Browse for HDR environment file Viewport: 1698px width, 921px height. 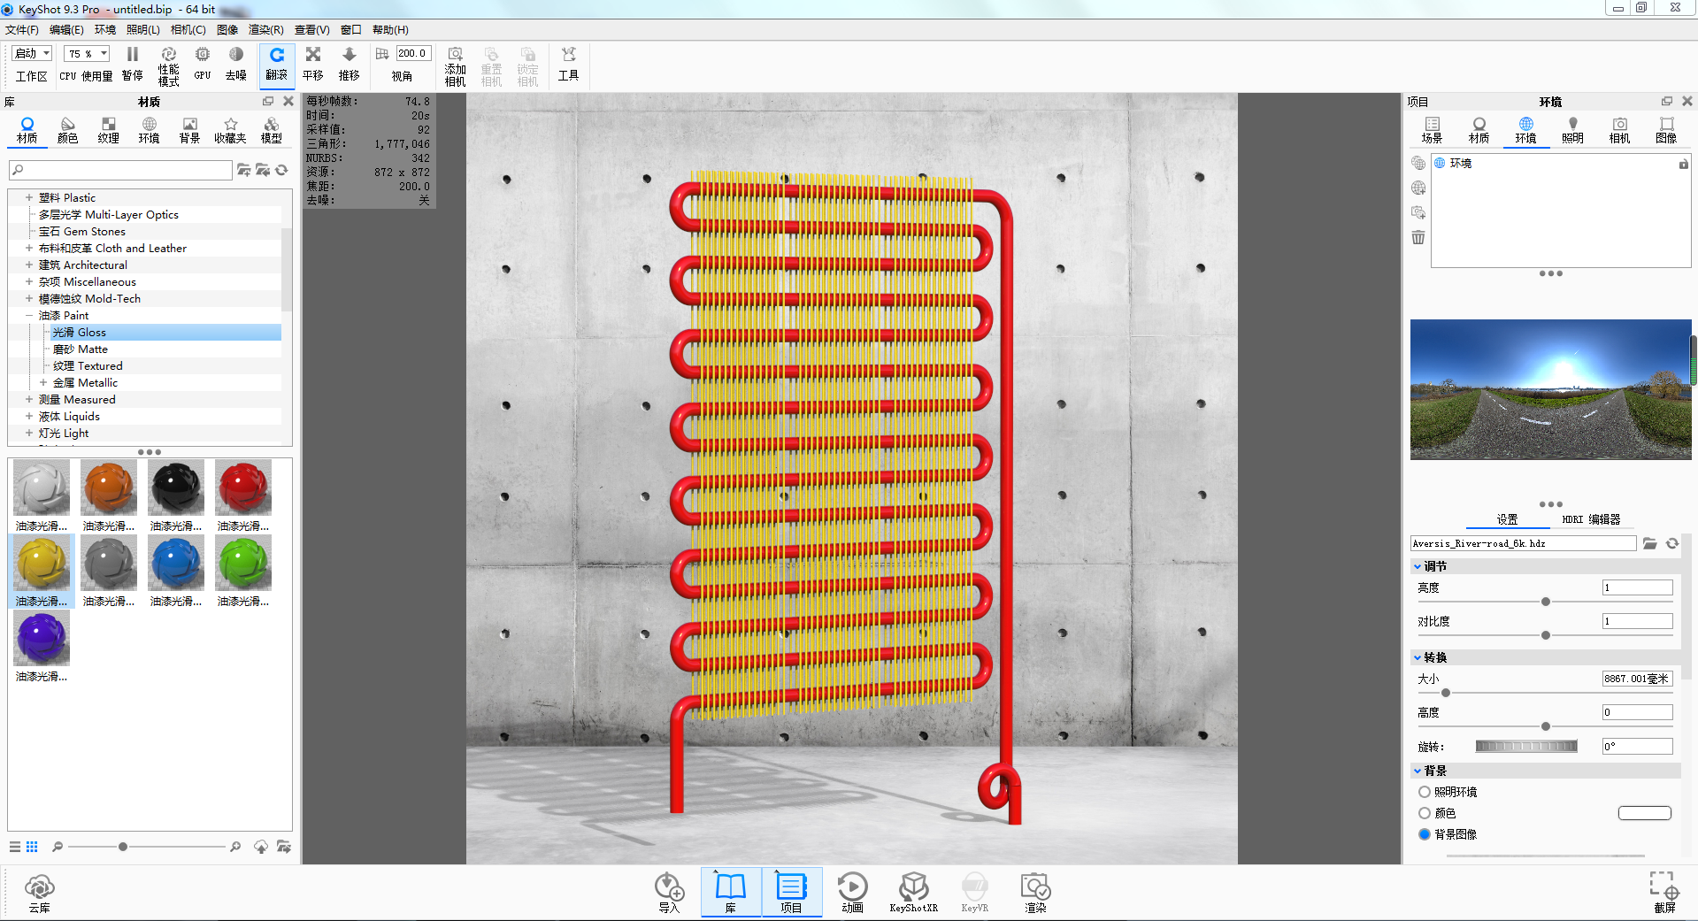coord(1650,543)
